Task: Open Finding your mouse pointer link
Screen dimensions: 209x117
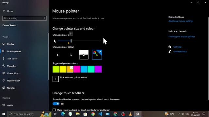Action: pyautogui.click(x=182, y=37)
